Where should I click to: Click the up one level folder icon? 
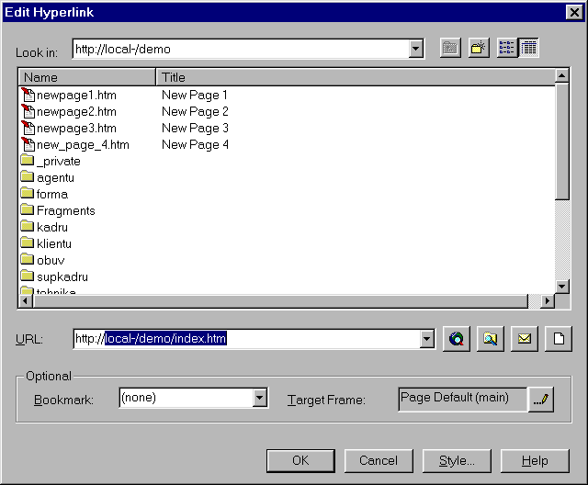pos(450,48)
